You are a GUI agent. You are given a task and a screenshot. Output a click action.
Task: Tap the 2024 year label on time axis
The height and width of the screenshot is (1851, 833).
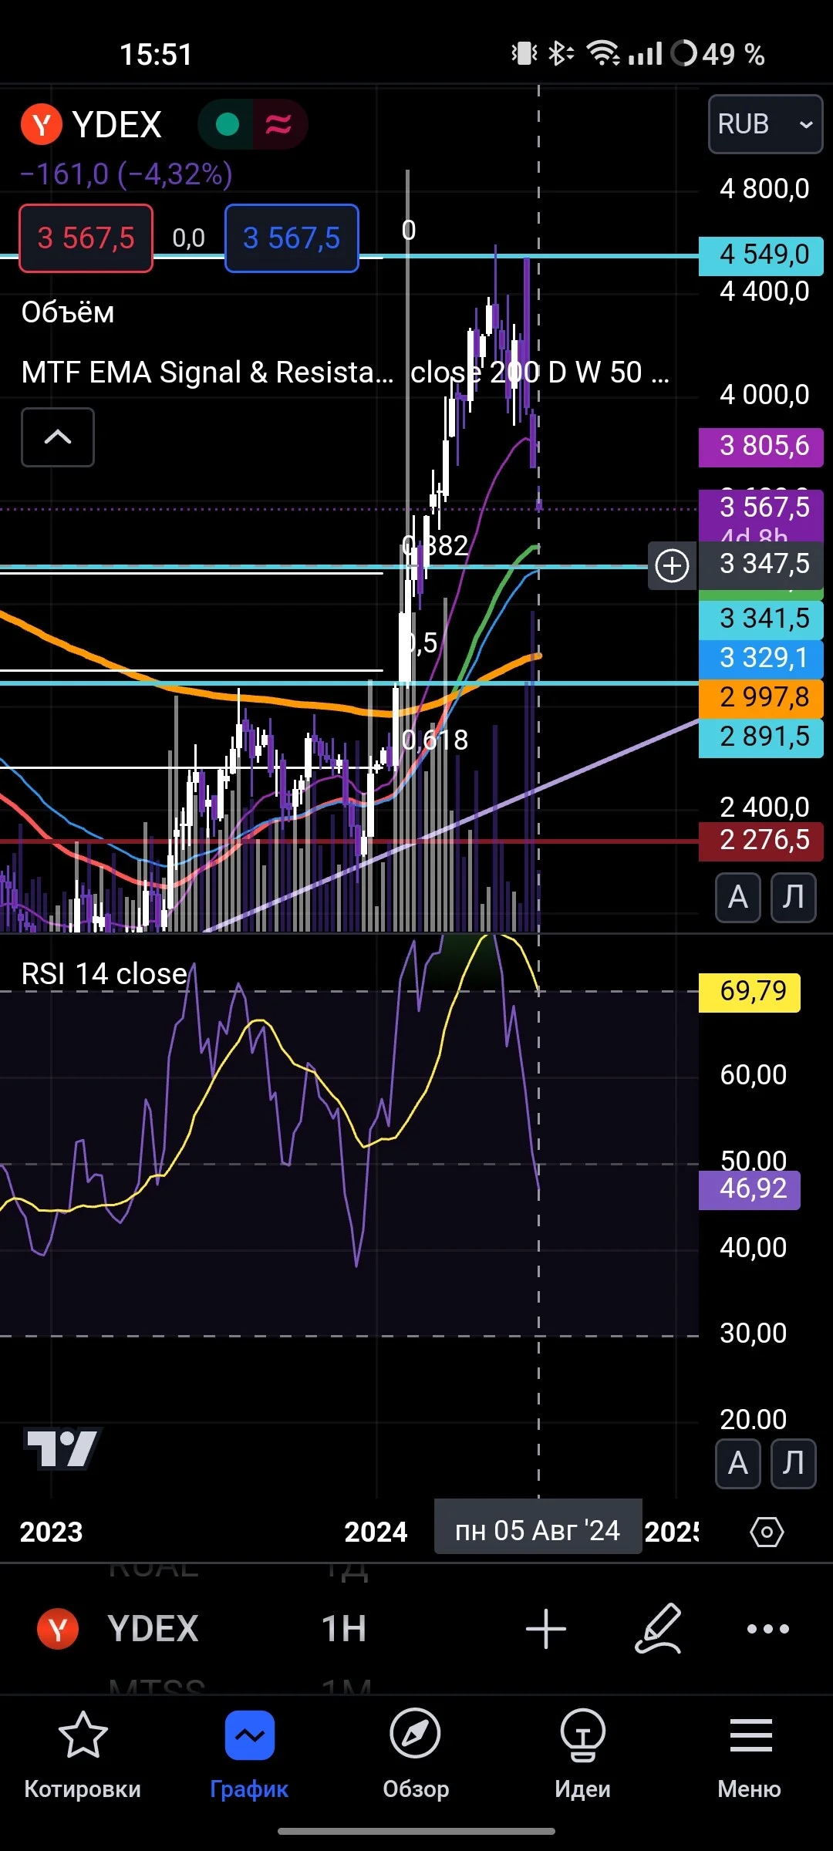376,1532
